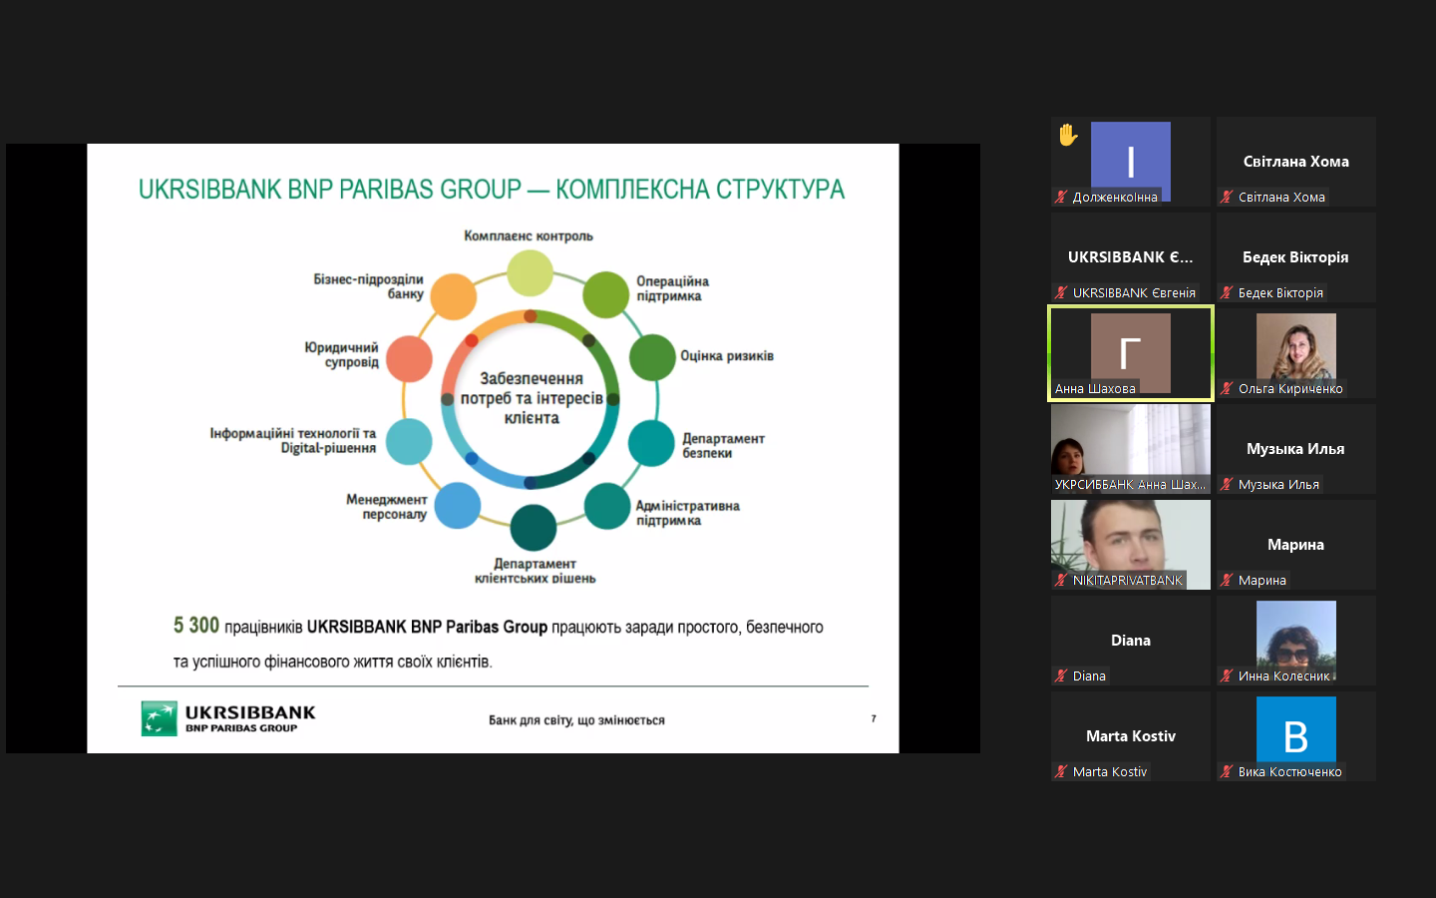Viewport: 1436px width, 898px height.
Task: Click the raised hand icon on ДолженкоІнна's tile
Action: (x=1068, y=135)
